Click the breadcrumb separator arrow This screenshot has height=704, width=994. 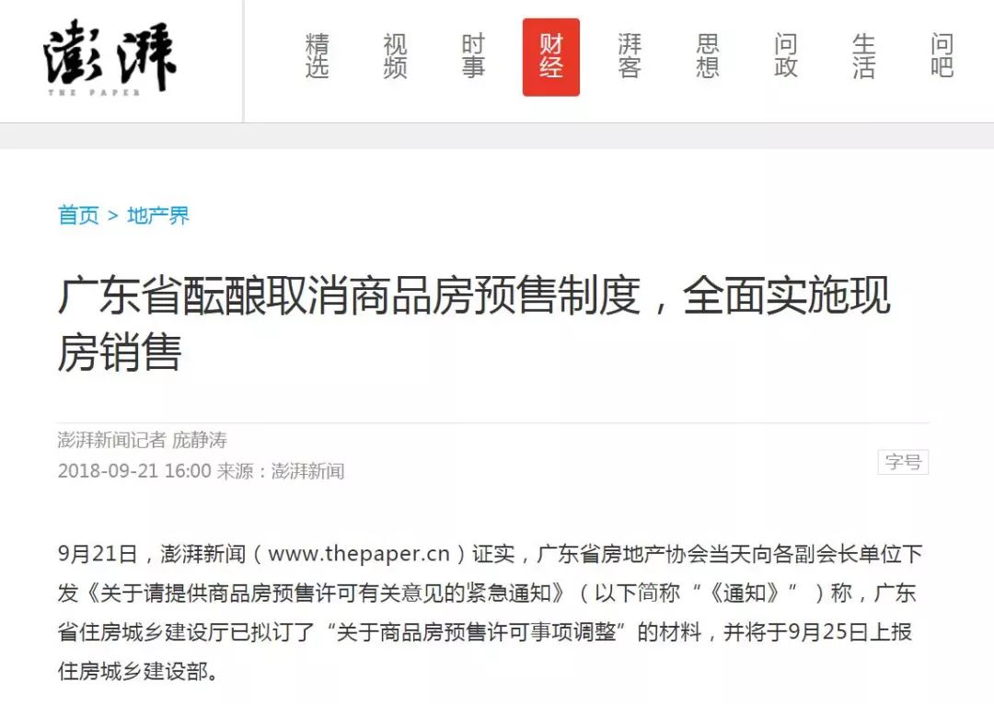pos(113,216)
